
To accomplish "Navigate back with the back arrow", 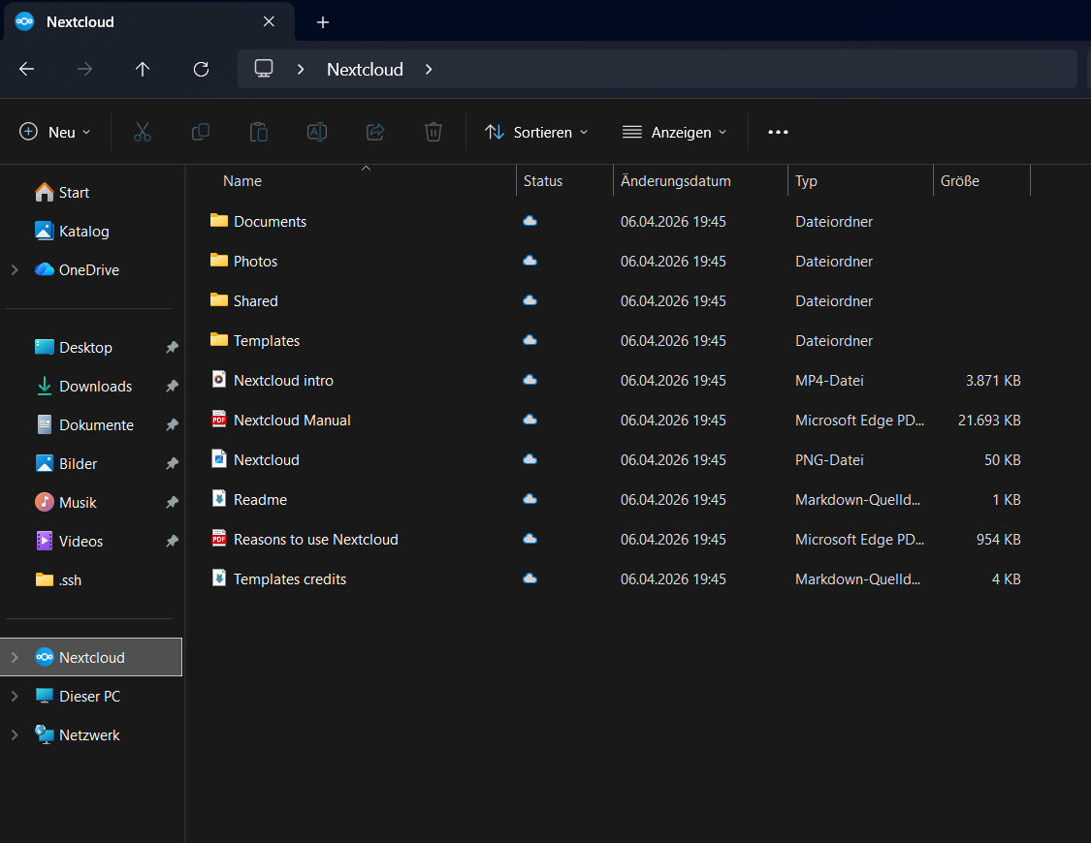I will (27, 69).
